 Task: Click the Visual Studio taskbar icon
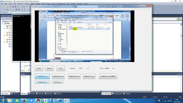60,101
